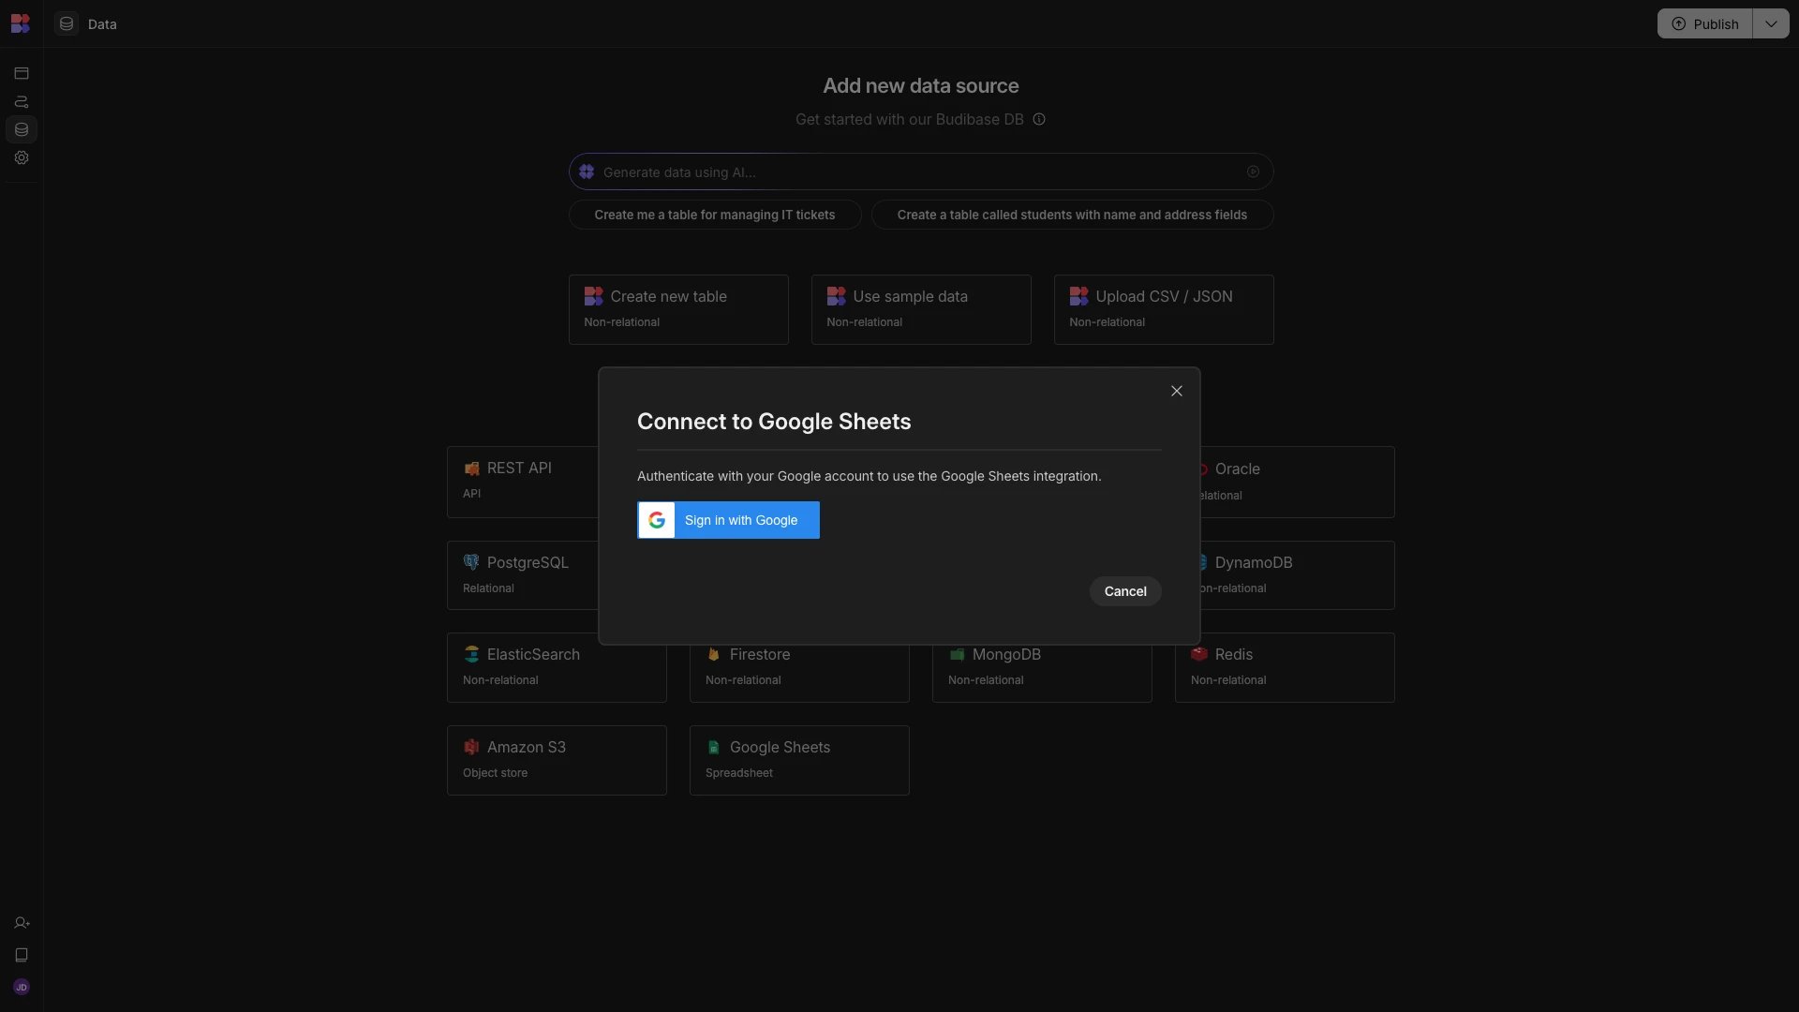This screenshot has width=1799, height=1012.
Task: Click Sign in with Google button
Action: click(x=728, y=520)
